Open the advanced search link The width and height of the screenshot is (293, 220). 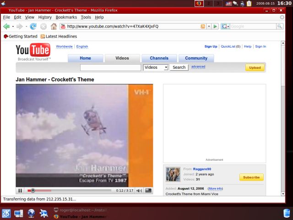click(x=198, y=66)
